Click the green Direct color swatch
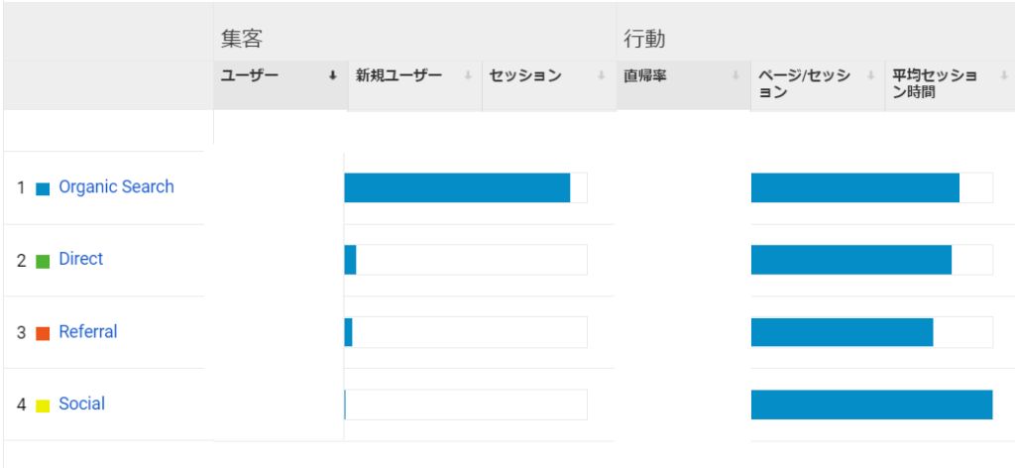The image size is (1015, 468). [x=43, y=262]
